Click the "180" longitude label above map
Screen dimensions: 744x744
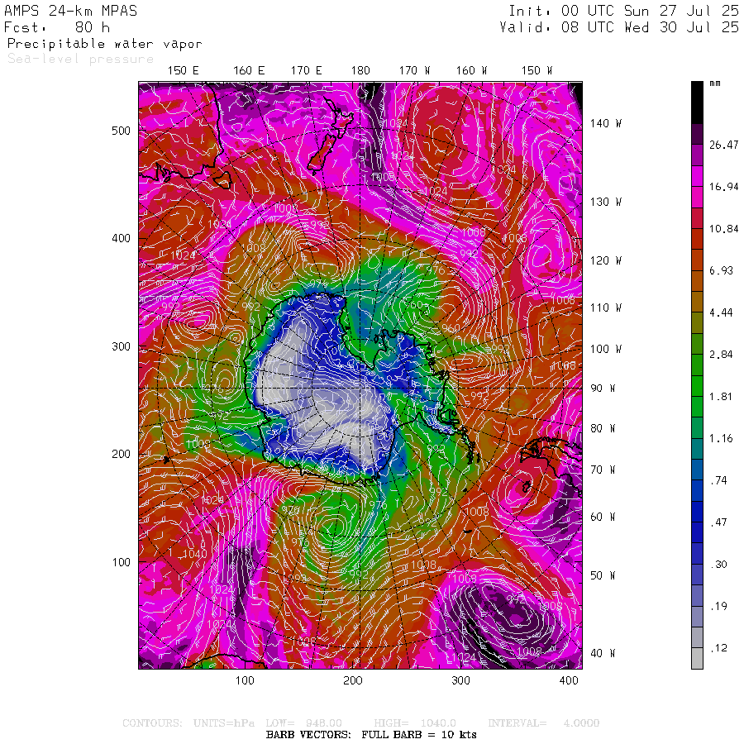[x=360, y=71]
